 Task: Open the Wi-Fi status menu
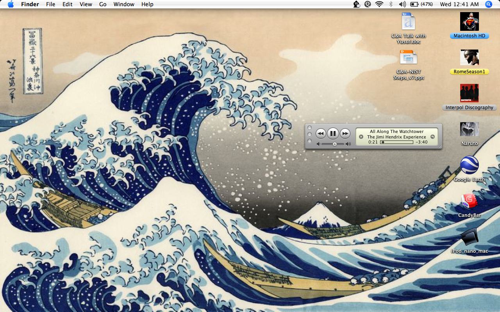[379, 4]
